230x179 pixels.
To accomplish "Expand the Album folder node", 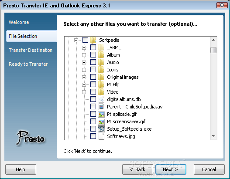I will coord(84,55).
